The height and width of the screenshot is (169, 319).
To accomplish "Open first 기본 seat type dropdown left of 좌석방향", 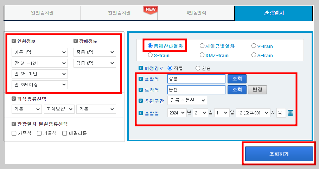I will coord(27,109).
